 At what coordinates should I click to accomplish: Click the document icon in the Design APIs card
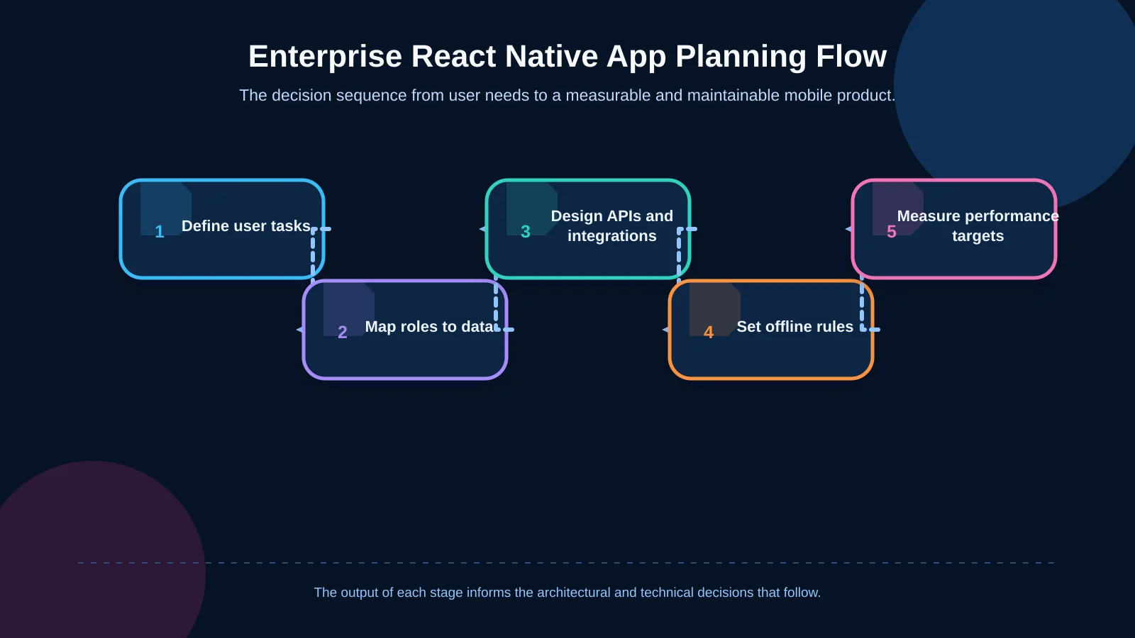point(532,209)
